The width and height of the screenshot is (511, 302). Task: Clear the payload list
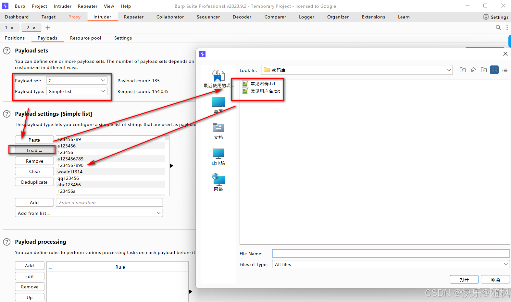pyautogui.click(x=34, y=171)
